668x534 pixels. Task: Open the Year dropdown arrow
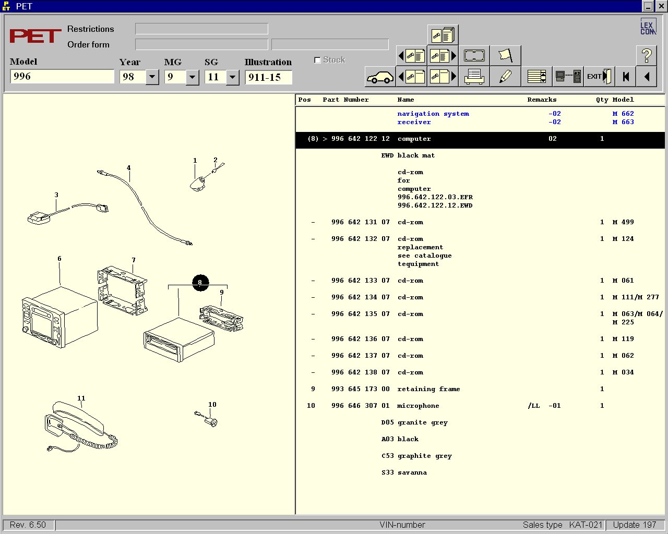152,77
